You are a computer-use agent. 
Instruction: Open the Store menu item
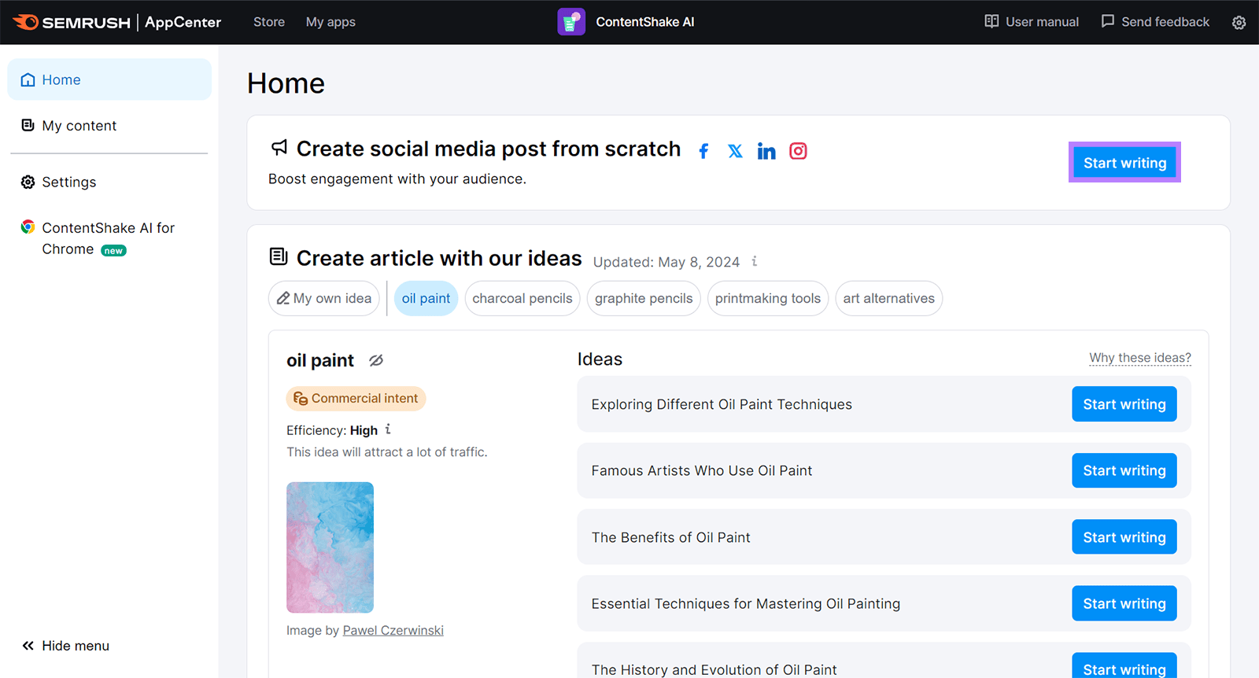[x=269, y=22]
